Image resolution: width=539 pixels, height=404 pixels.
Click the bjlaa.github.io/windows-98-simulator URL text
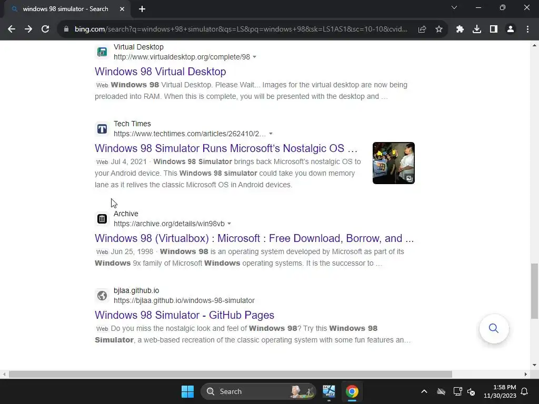pyautogui.click(x=184, y=300)
